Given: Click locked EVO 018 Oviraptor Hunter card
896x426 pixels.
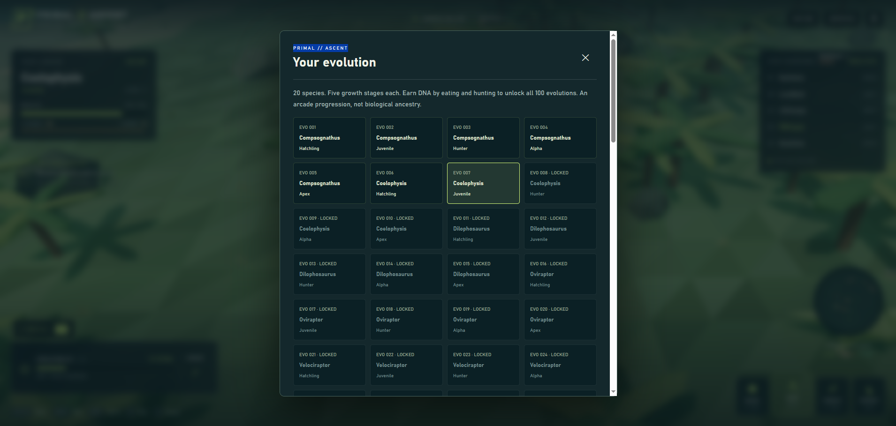Looking at the screenshot, I should click(x=406, y=320).
